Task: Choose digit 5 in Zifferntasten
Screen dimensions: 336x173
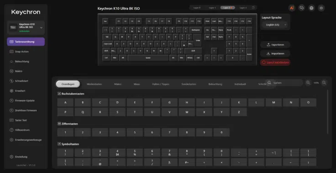Action: (x=135, y=132)
